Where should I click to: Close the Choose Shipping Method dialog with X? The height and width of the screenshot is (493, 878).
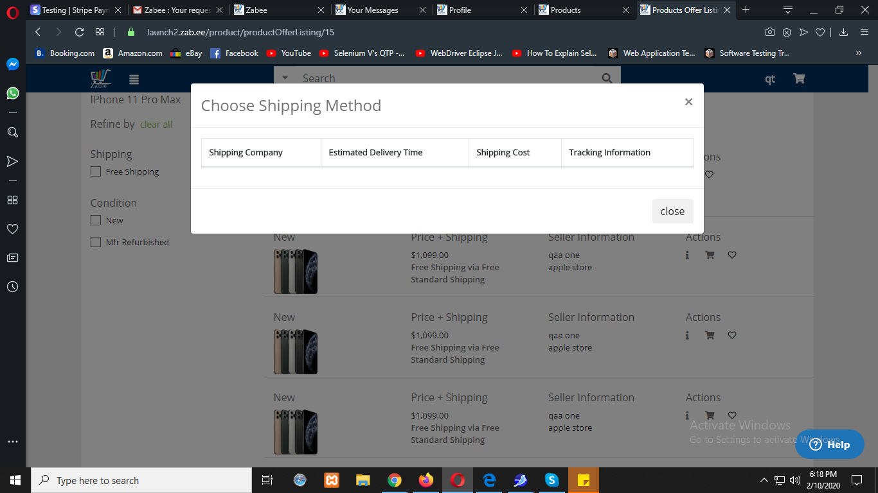[x=688, y=101]
